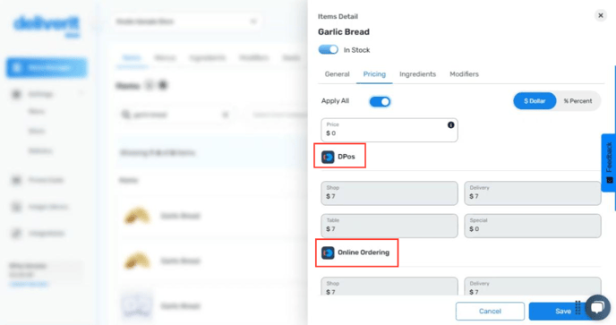Open the store selector dropdown
Image resolution: width=616 pixels, height=325 pixels.
[186, 21]
